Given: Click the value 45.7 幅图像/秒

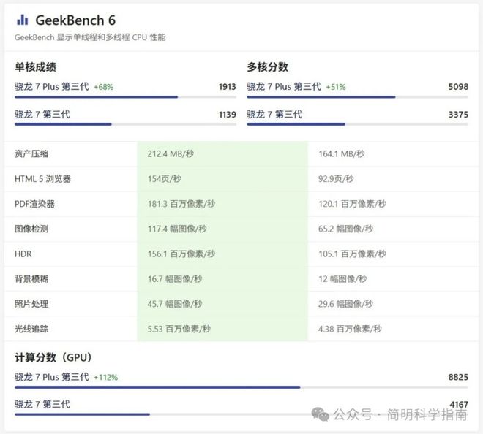Looking at the screenshot, I should 175,304.
